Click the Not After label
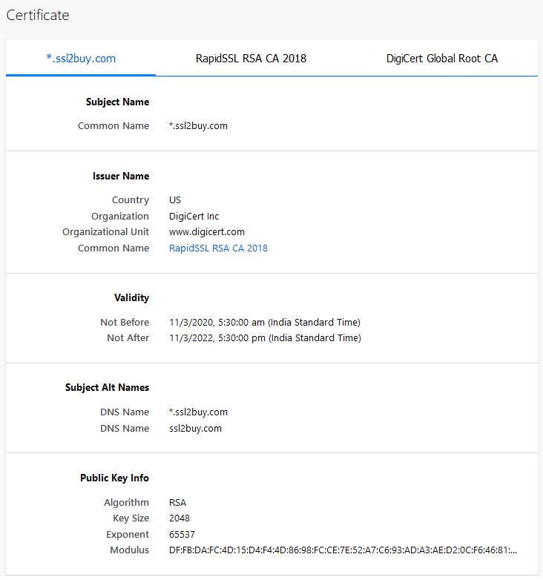 pyautogui.click(x=128, y=338)
